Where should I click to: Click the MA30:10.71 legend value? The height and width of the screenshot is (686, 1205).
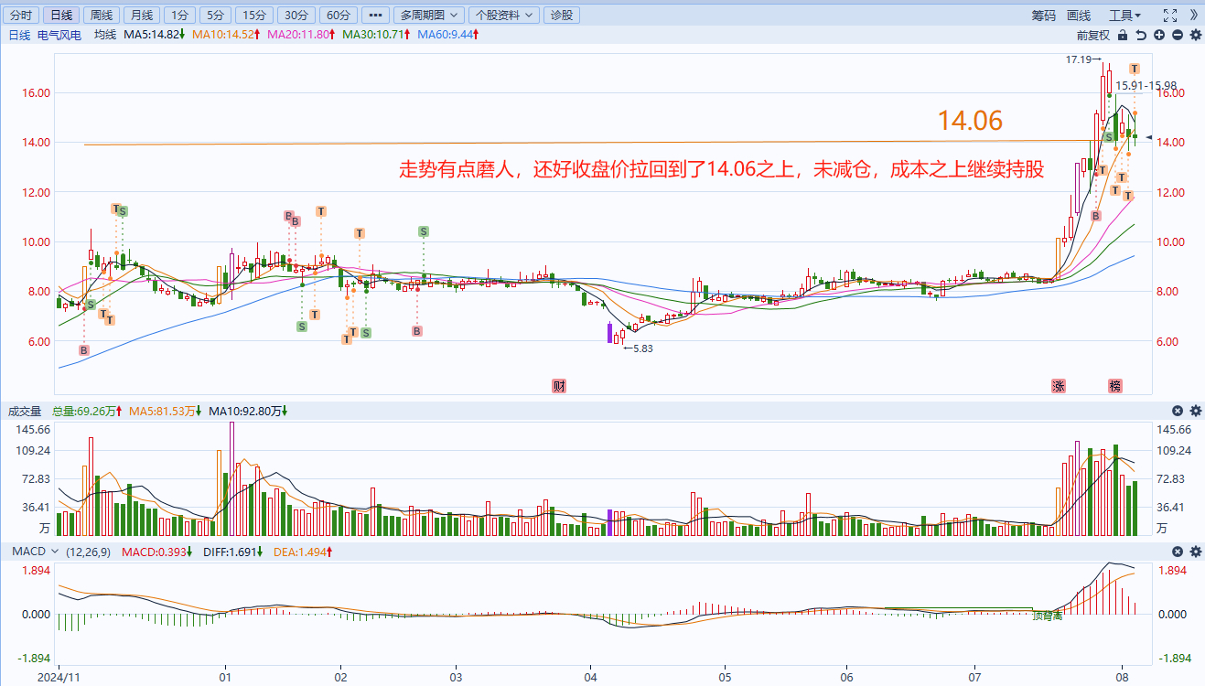tap(376, 35)
